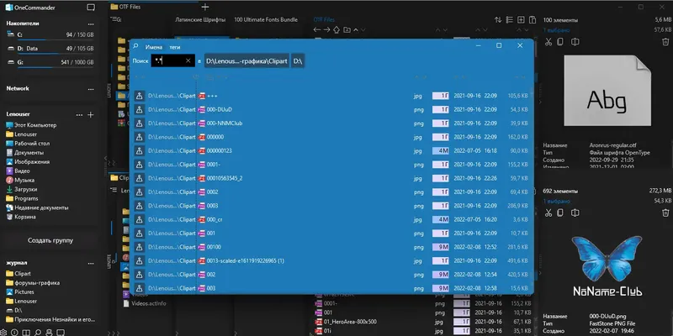
Task: Open the Network section options menu
Action: pos(91,89)
